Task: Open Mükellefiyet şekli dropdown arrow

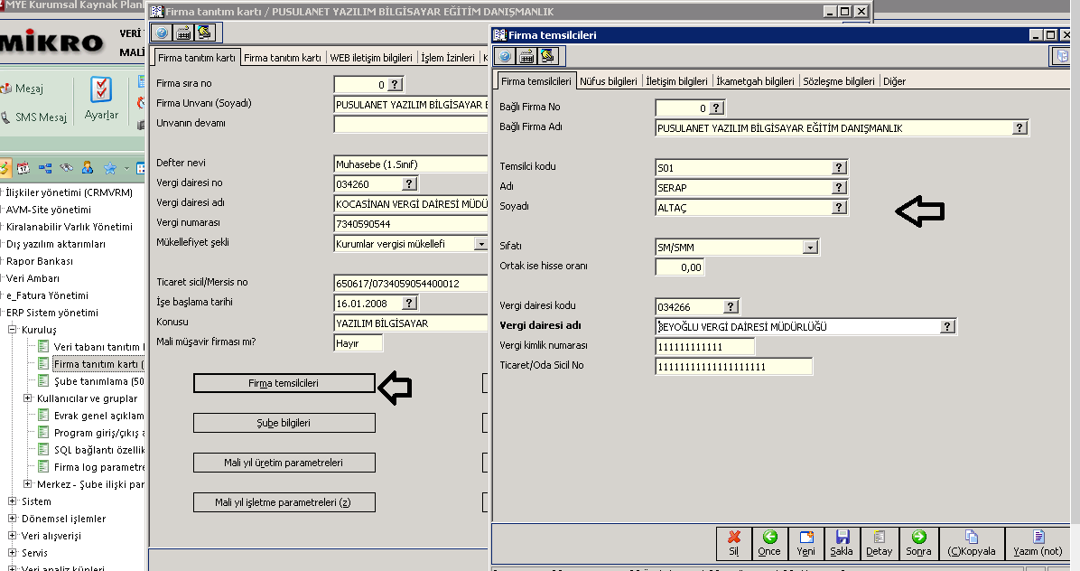Action: 480,244
